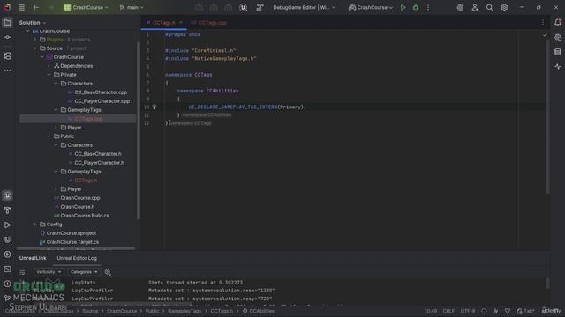
Task: Run the project with the green play button
Action: coord(403,7)
